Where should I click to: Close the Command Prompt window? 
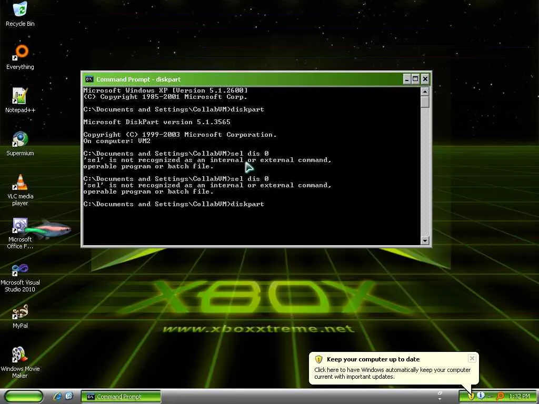[x=425, y=79]
